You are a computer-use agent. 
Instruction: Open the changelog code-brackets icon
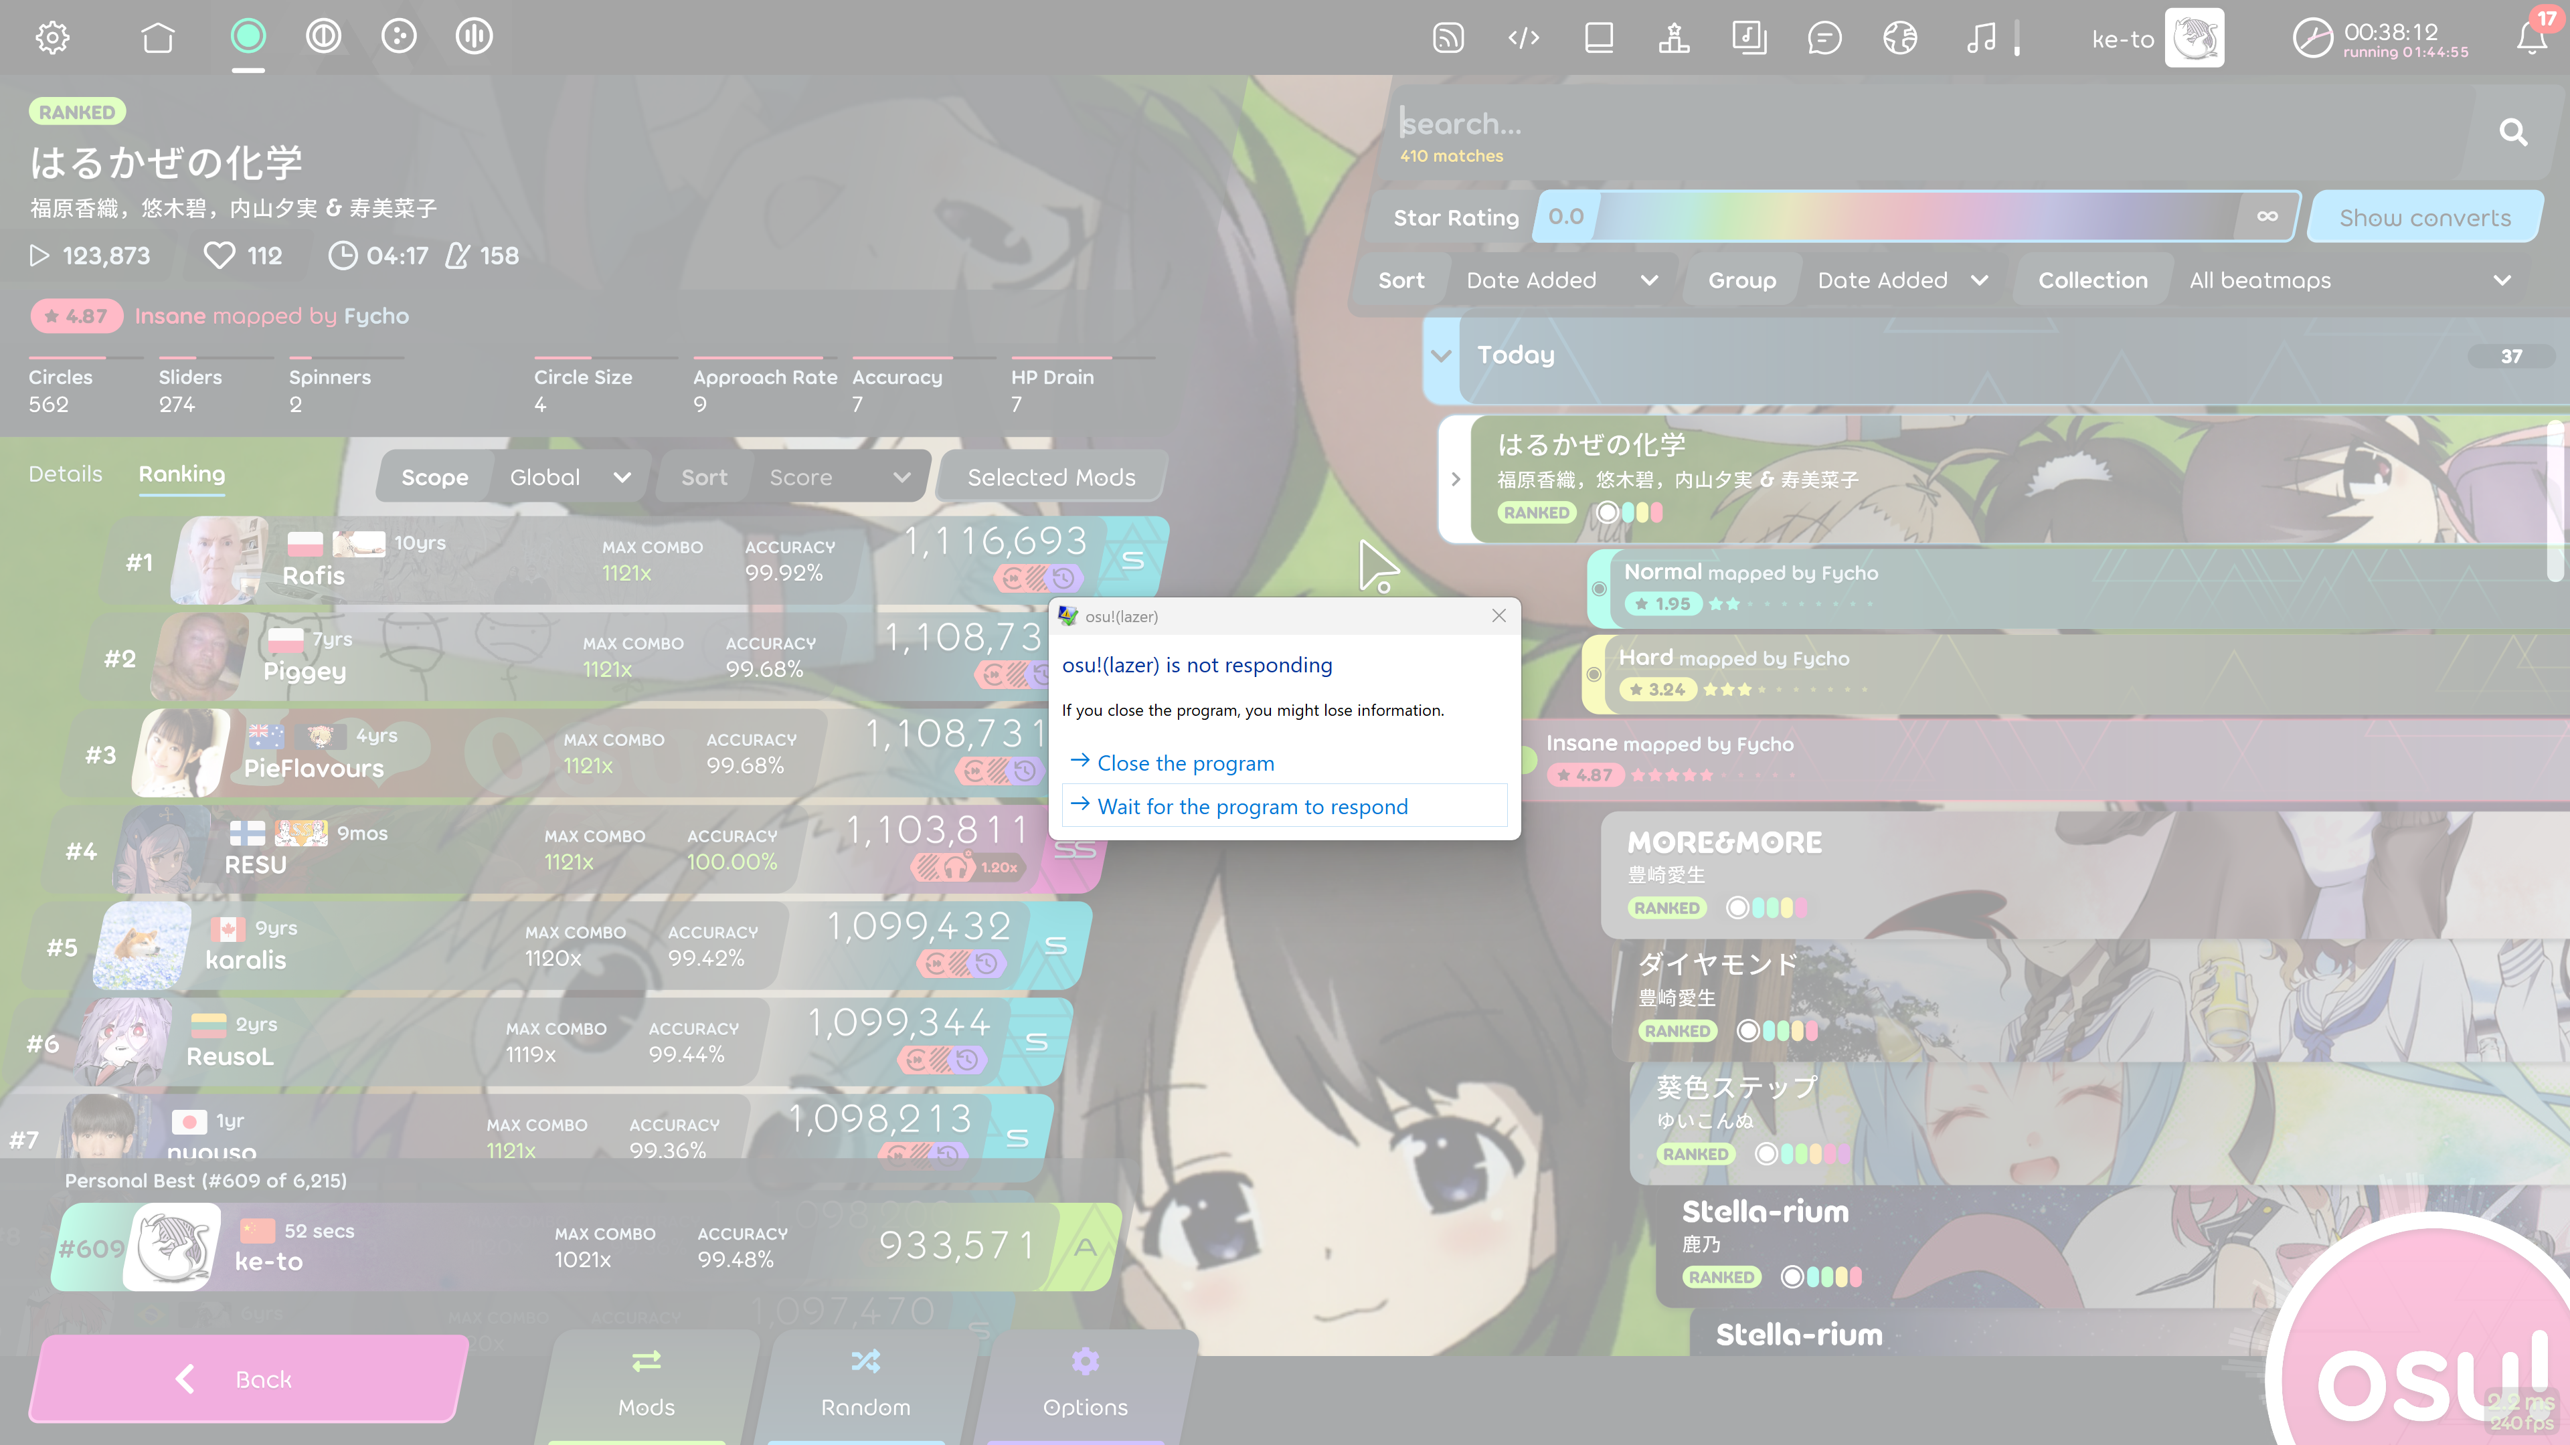tap(1523, 38)
